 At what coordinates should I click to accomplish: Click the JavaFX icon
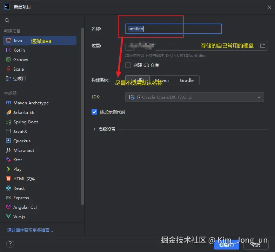tap(8, 131)
